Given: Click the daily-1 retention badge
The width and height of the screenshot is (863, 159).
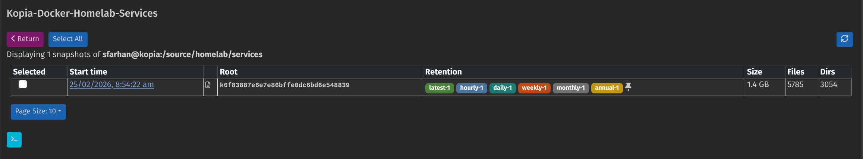Looking at the screenshot, I should coord(502,88).
